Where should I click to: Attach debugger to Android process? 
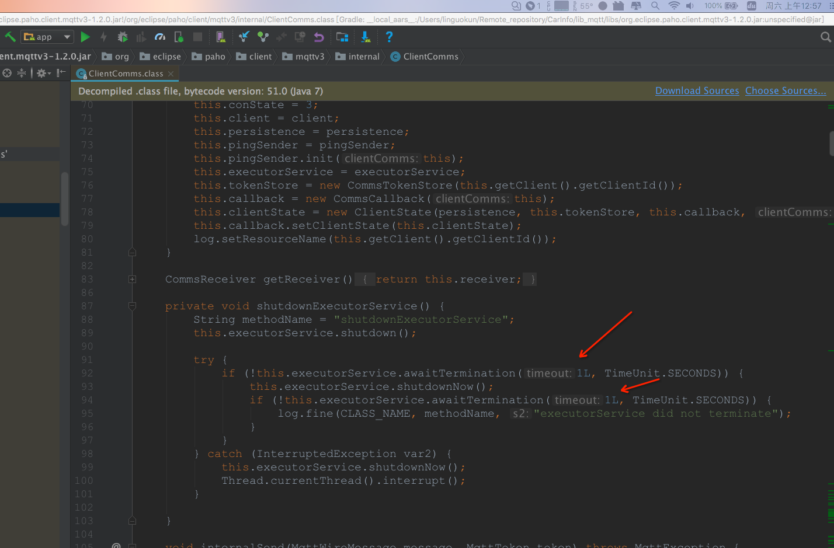point(179,36)
